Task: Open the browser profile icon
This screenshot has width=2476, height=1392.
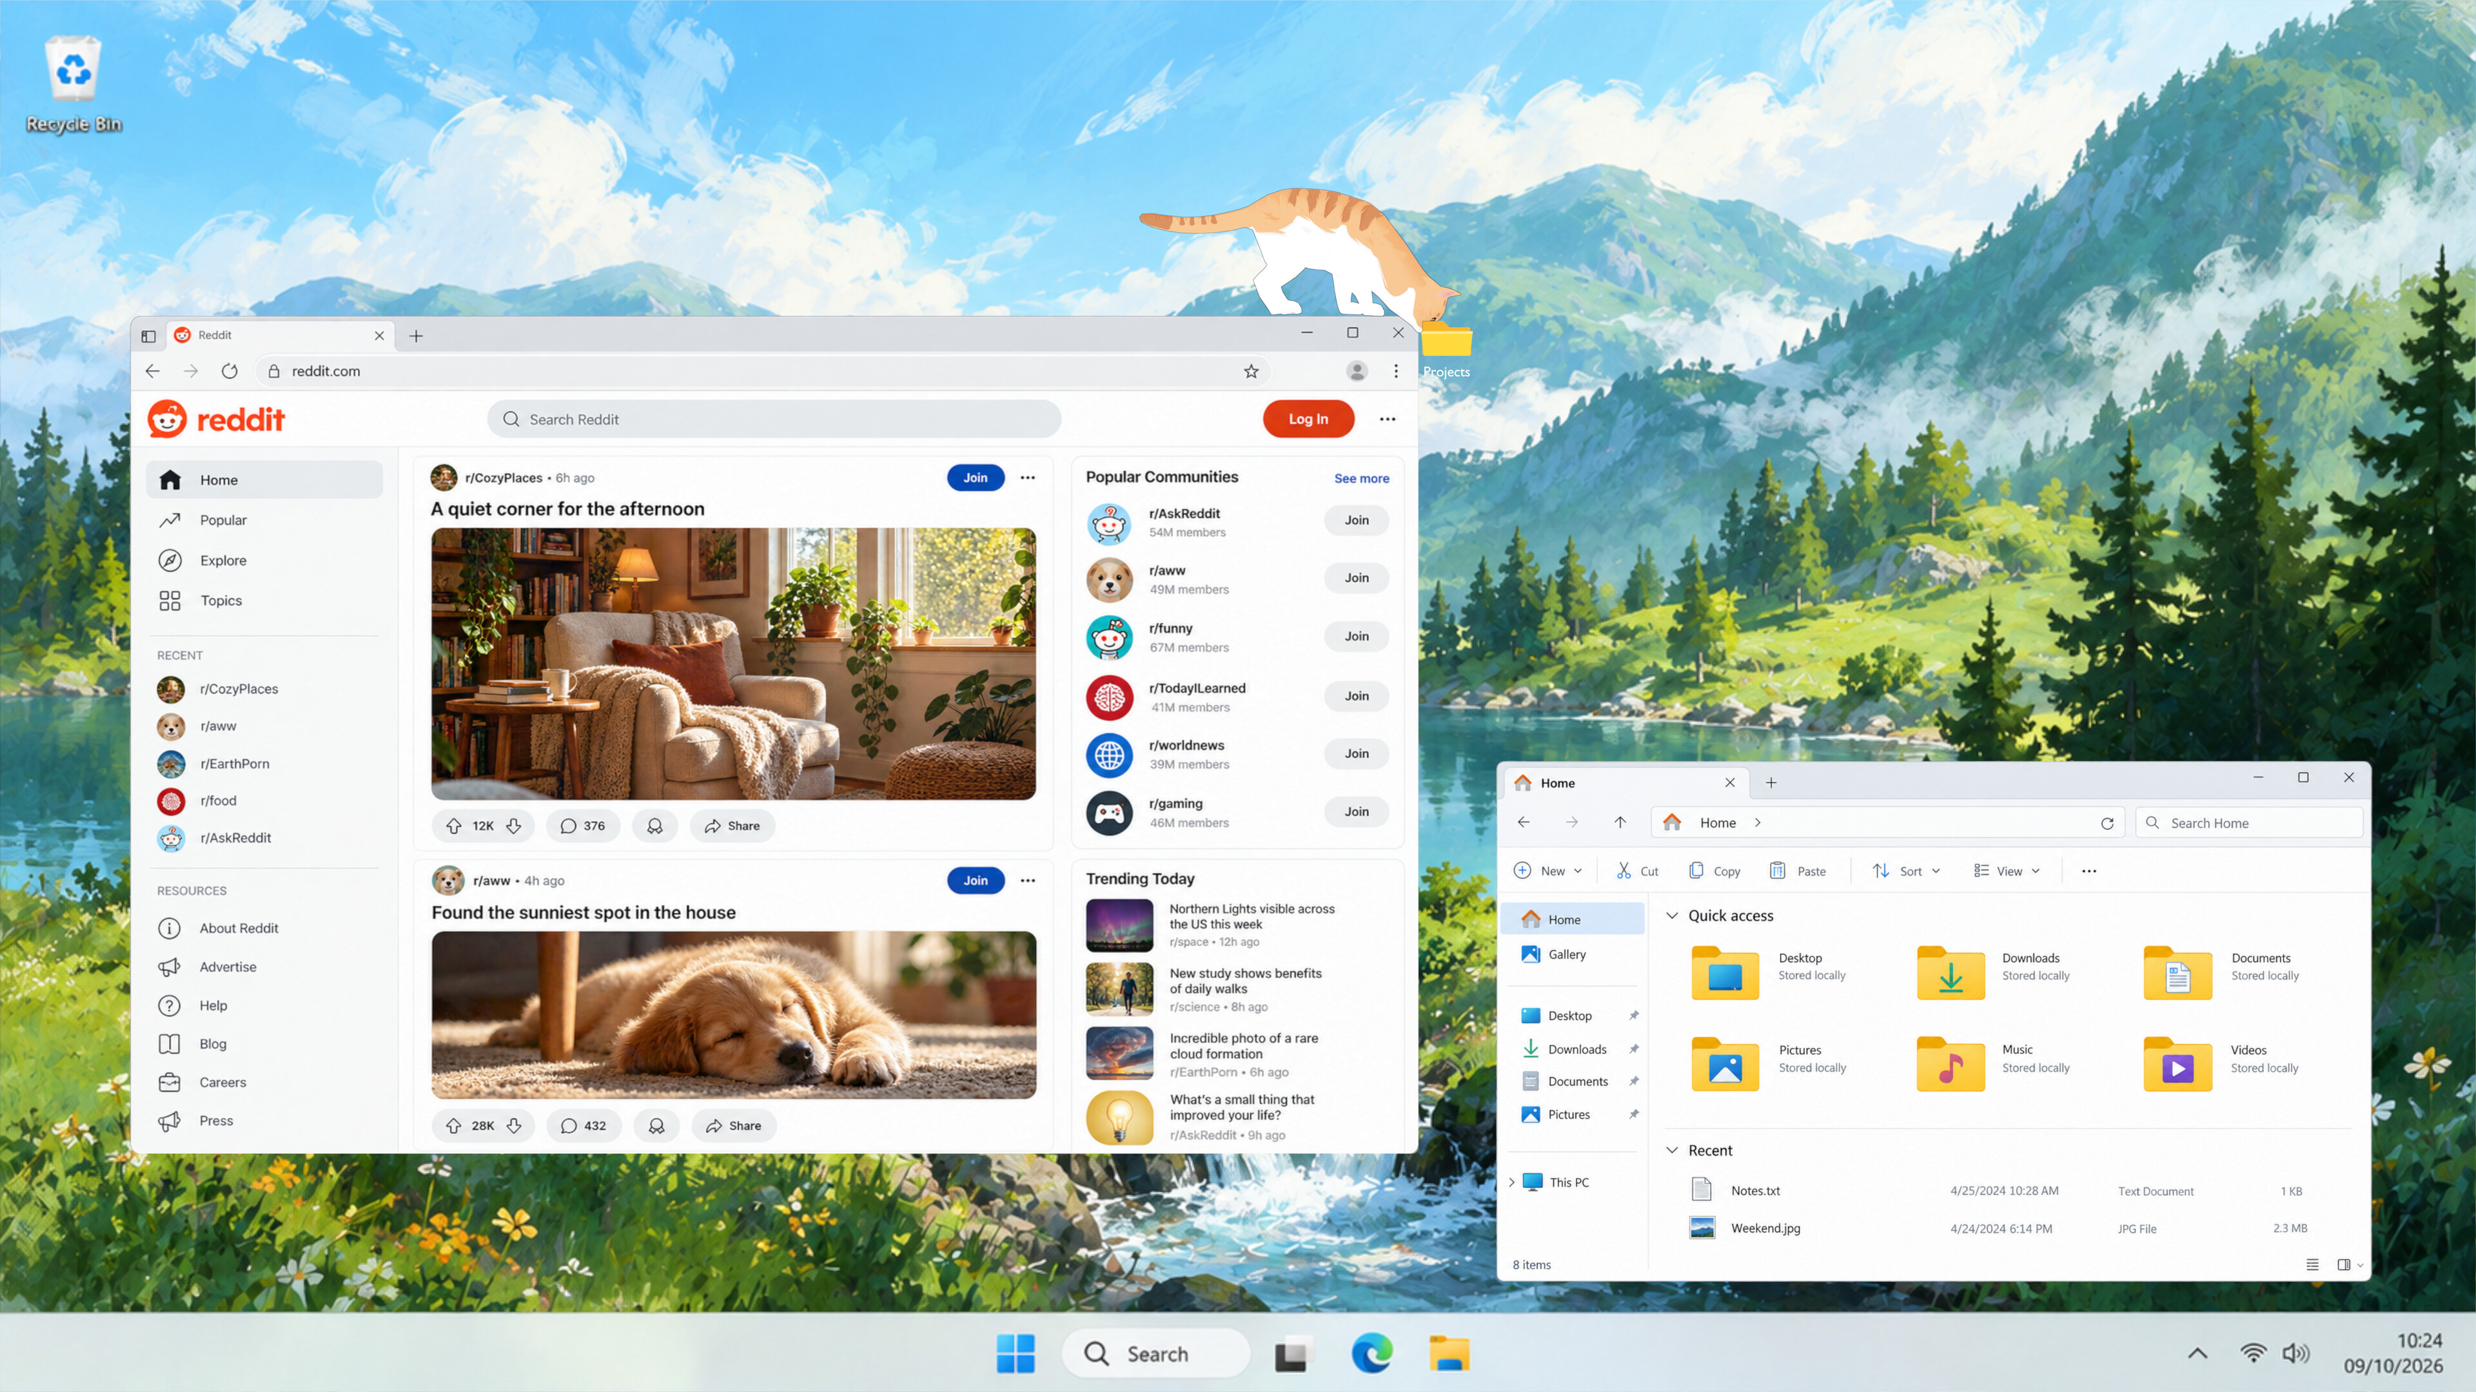Action: [1356, 371]
